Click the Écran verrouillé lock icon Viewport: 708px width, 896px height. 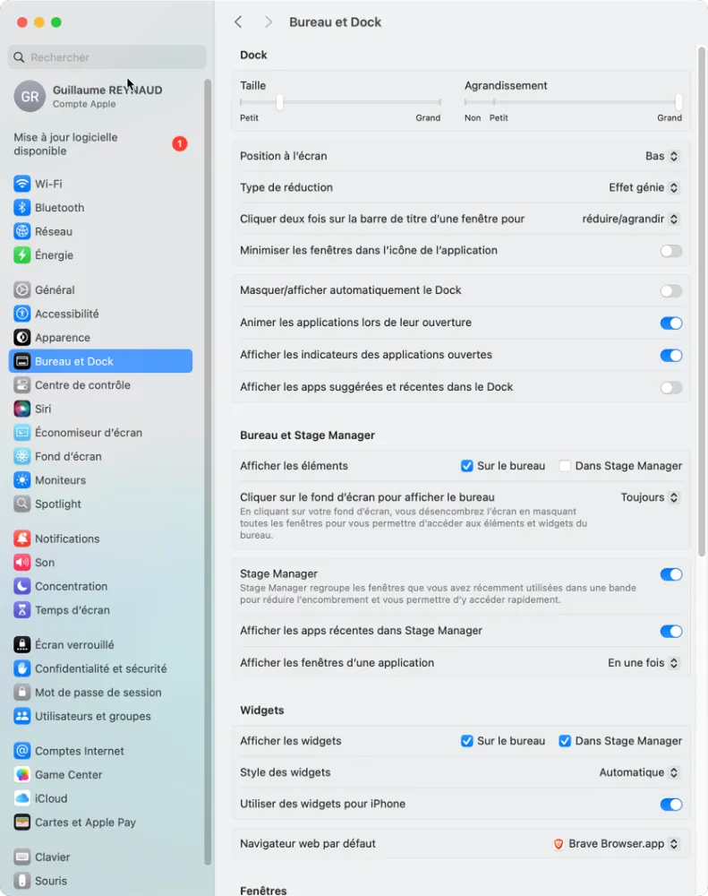(x=21, y=644)
